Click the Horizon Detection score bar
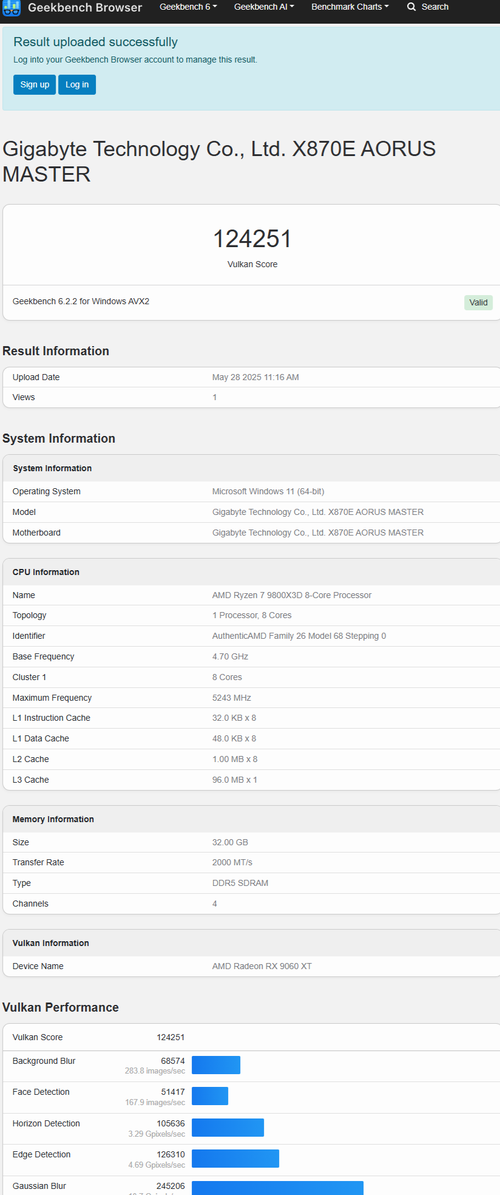Screen dimensions: 500x1195 [x=228, y=1128]
